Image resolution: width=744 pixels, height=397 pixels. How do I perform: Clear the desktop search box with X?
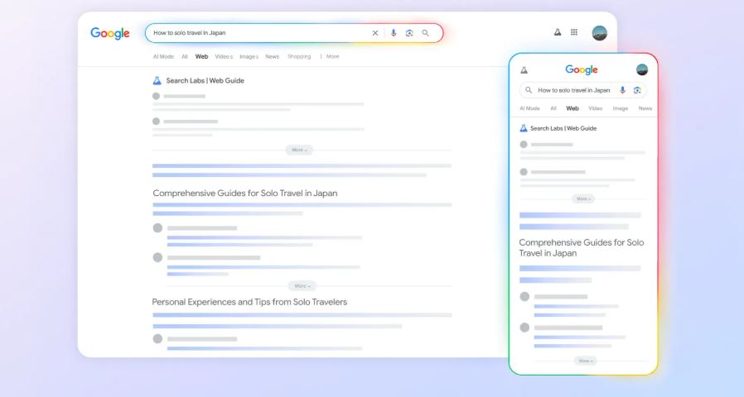[374, 33]
